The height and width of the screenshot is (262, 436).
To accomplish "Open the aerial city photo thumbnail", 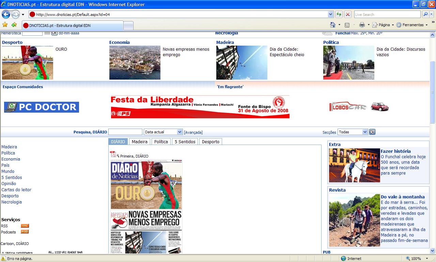I will coord(135,63).
